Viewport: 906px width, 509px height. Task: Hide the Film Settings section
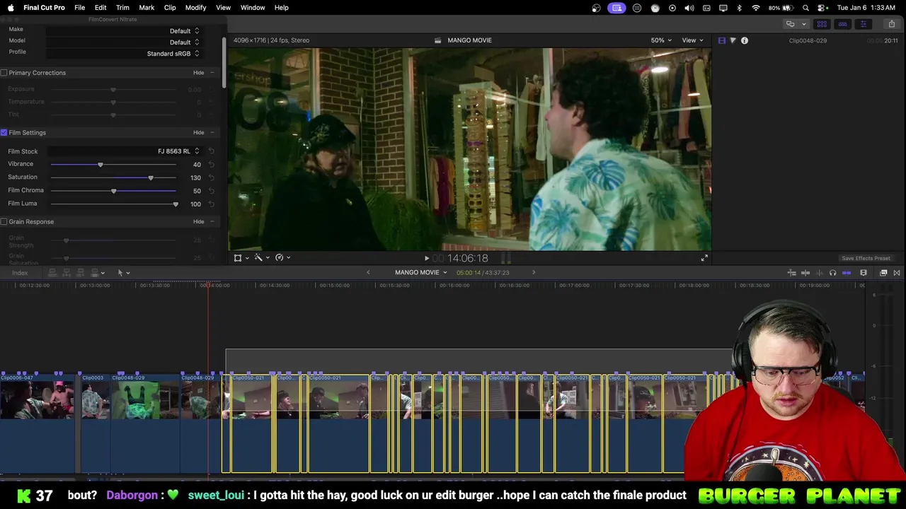(x=199, y=133)
